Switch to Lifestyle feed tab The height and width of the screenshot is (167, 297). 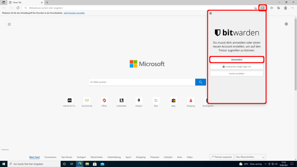tap(168, 157)
